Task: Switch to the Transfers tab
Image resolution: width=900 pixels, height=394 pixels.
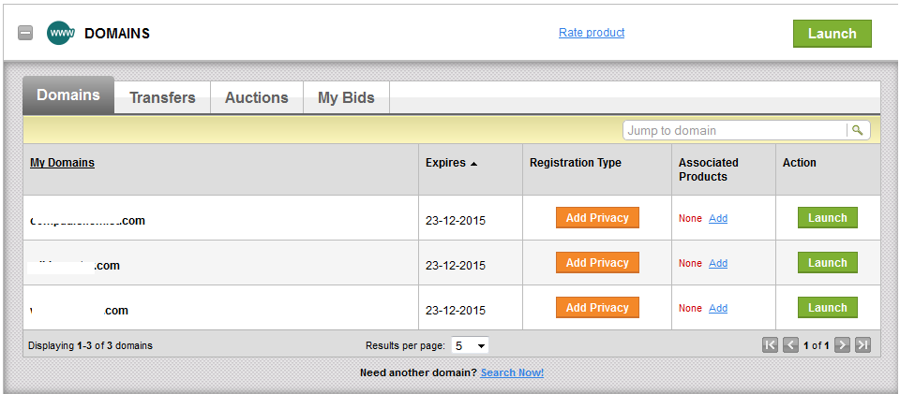Action: (x=162, y=97)
